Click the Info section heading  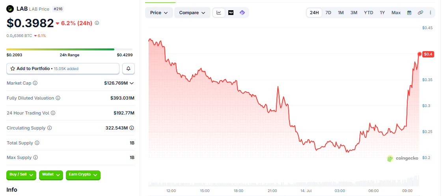coord(12,190)
